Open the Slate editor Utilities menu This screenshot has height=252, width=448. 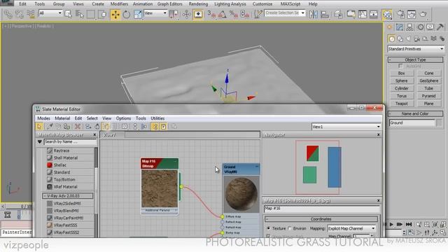point(157,118)
